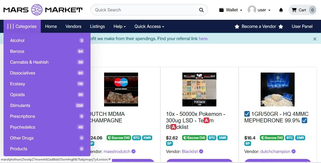Go to the Home page
Viewport: 321px width, 163px height.
(x=51, y=26)
